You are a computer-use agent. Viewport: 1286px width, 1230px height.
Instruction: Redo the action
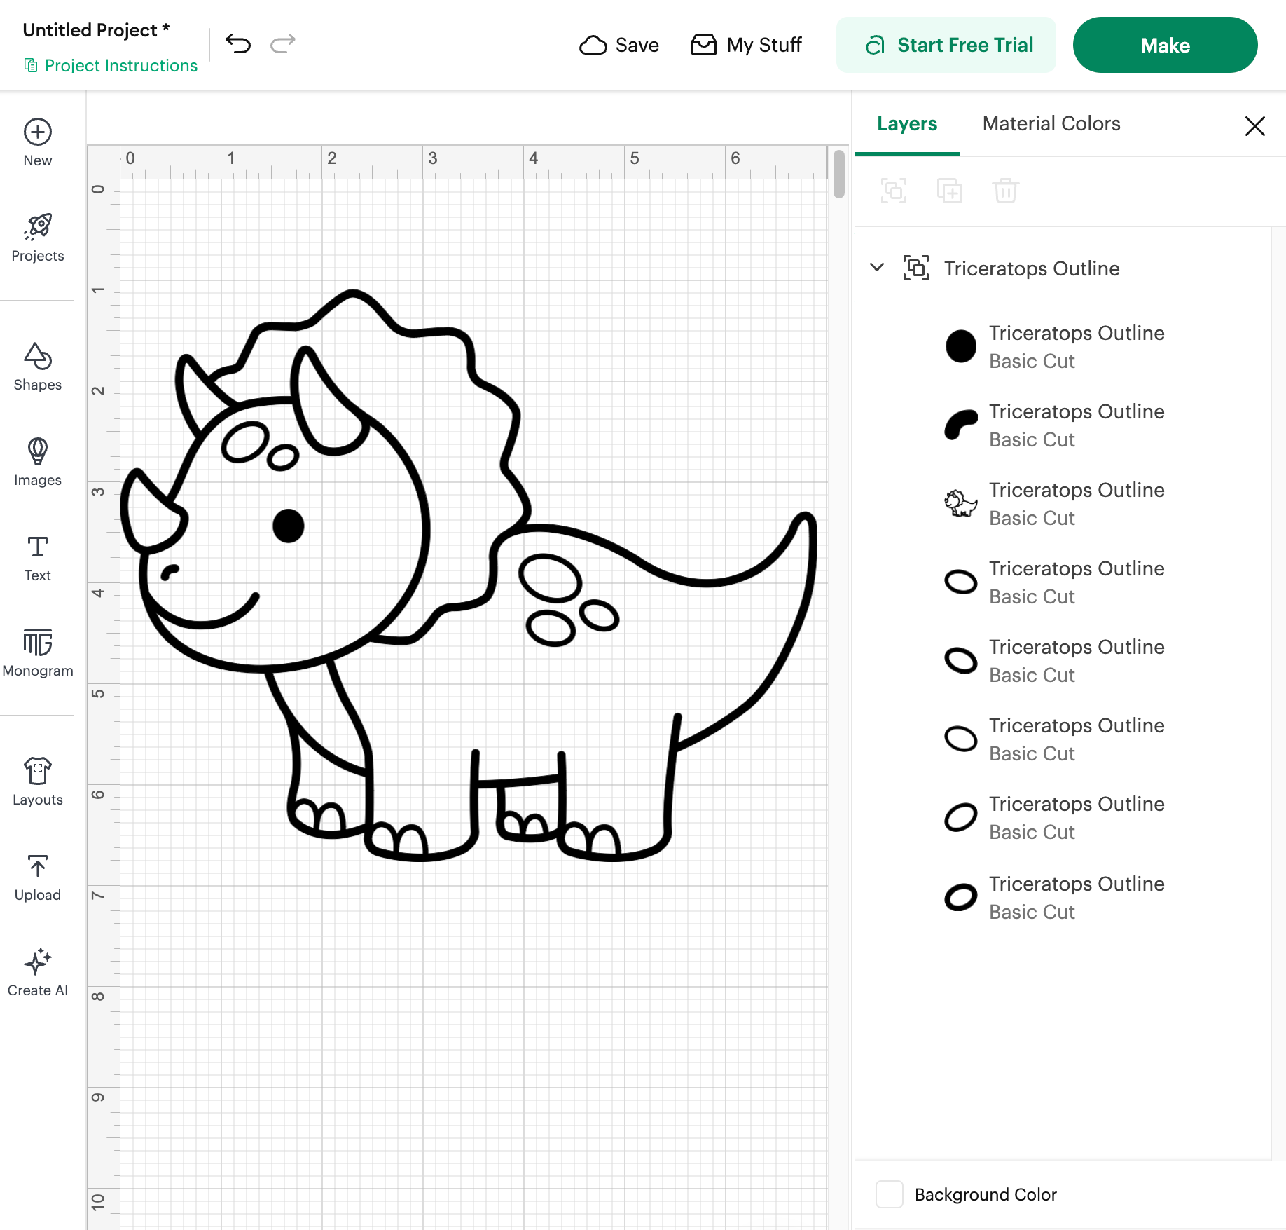click(283, 44)
